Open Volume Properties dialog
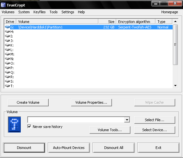183x158 pixels. tap(91, 102)
